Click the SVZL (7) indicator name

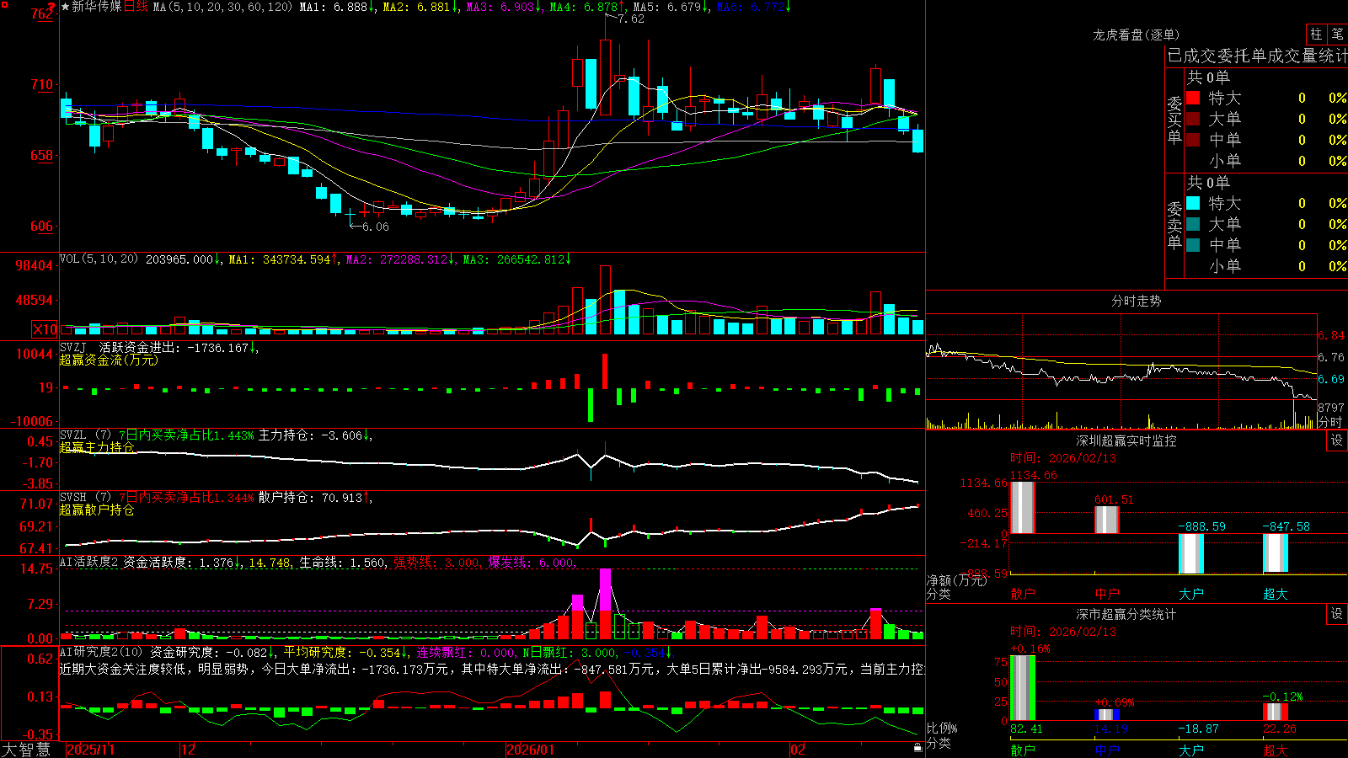[85, 435]
